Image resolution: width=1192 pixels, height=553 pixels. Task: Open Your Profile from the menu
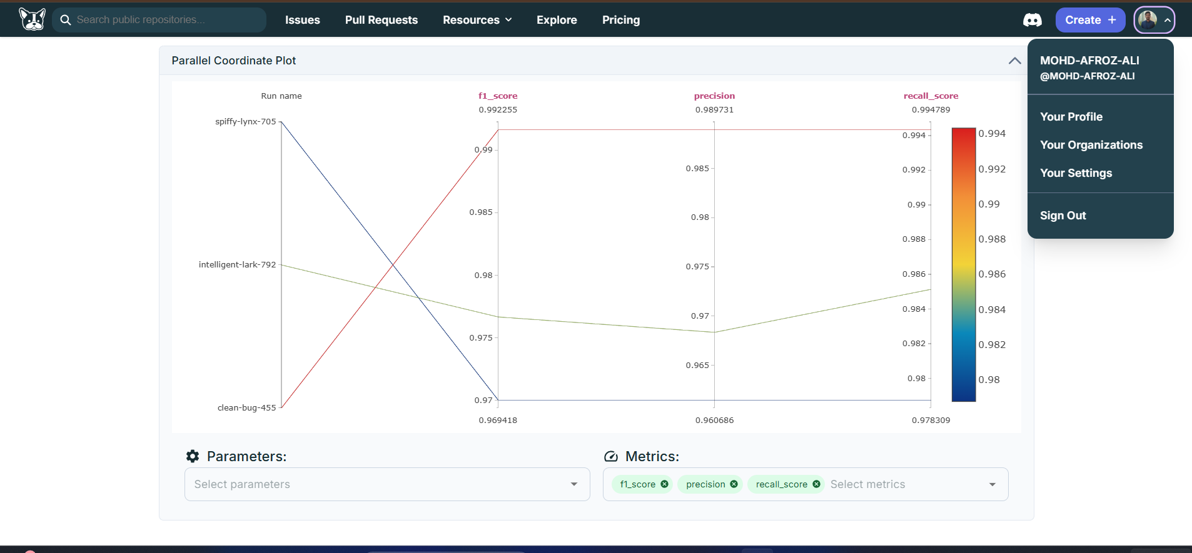(x=1071, y=117)
